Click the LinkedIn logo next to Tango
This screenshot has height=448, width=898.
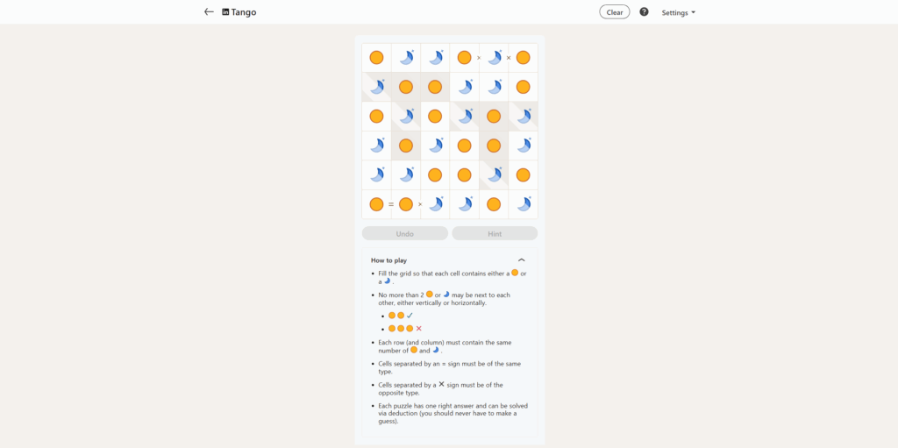pyautogui.click(x=225, y=12)
